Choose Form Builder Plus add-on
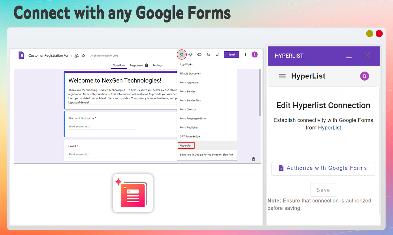Viewport: 393px width, 235px height. [207, 100]
